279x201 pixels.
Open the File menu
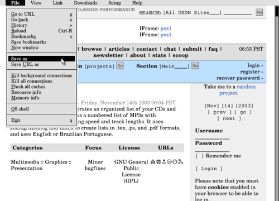(x=15, y=3)
